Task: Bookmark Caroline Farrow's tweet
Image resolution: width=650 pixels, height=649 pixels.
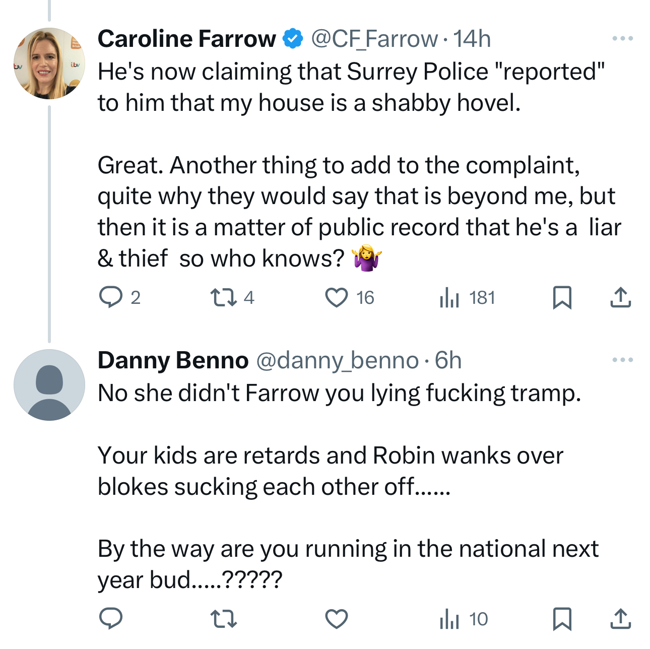Action: coord(562,297)
